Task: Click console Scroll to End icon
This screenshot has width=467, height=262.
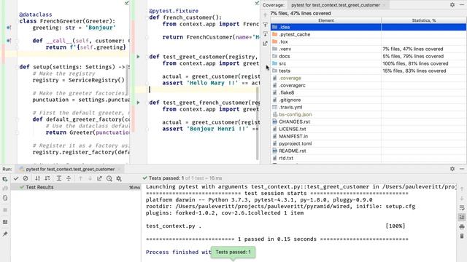Action: click(462, 217)
